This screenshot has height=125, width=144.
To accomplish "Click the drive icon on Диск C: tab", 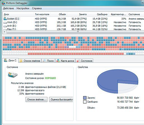I will 6,60.
